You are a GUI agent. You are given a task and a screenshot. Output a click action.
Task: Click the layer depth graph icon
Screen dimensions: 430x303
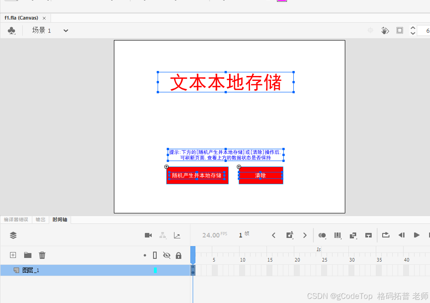click(x=177, y=235)
